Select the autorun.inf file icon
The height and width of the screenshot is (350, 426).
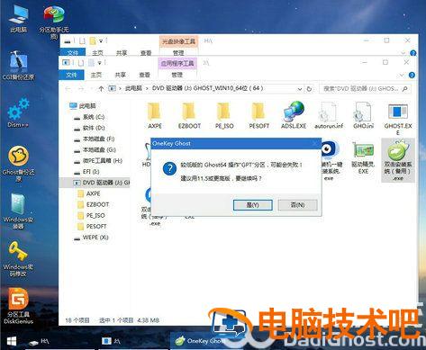coord(329,115)
